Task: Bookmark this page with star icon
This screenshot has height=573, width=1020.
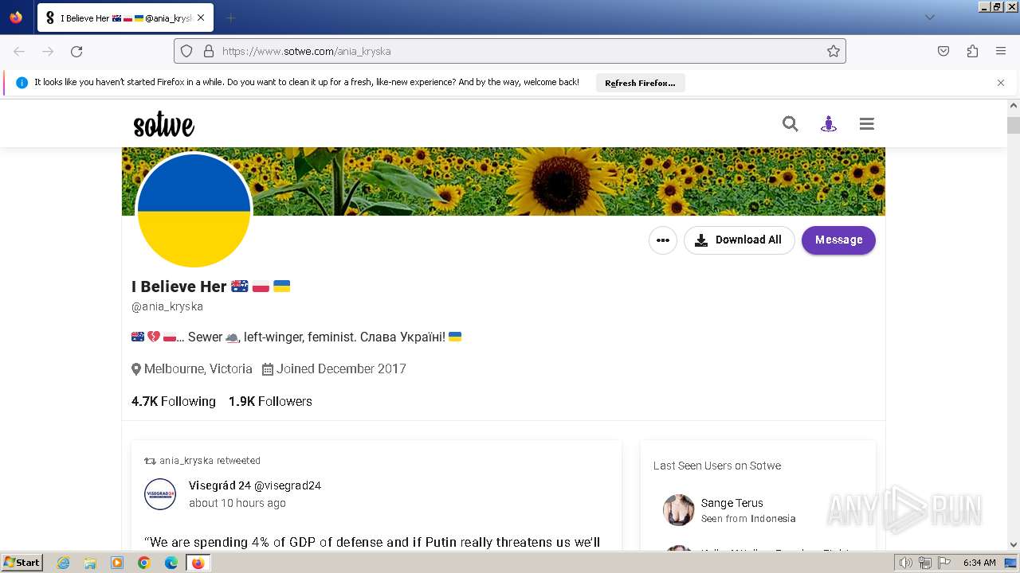Action: coord(834,51)
